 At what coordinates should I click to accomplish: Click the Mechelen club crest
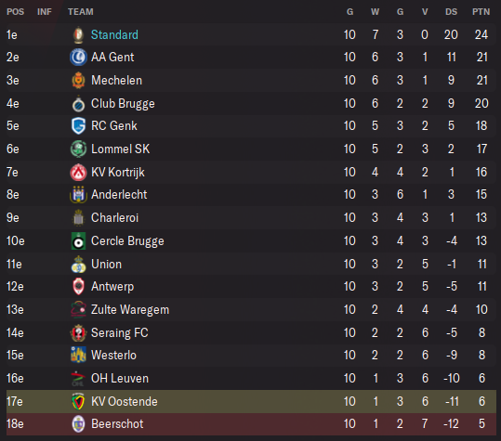tap(78, 80)
